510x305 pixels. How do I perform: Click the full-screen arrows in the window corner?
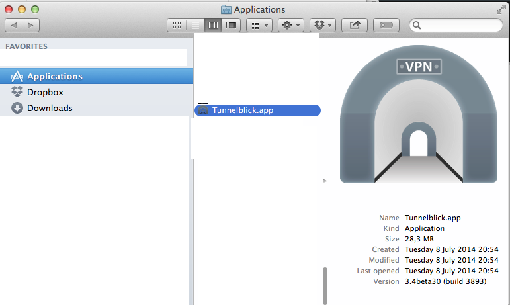[x=501, y=10]
